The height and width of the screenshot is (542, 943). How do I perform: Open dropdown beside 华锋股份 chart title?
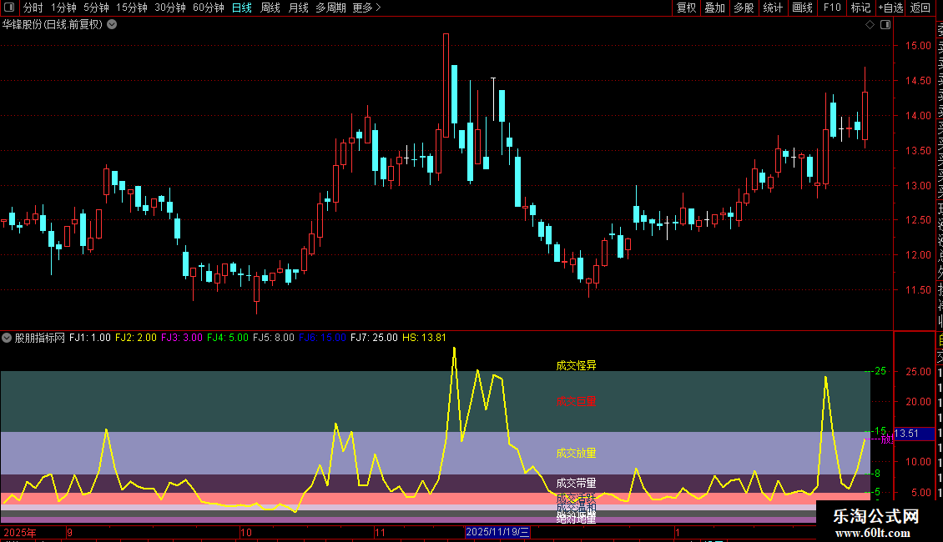pos(112,25)
